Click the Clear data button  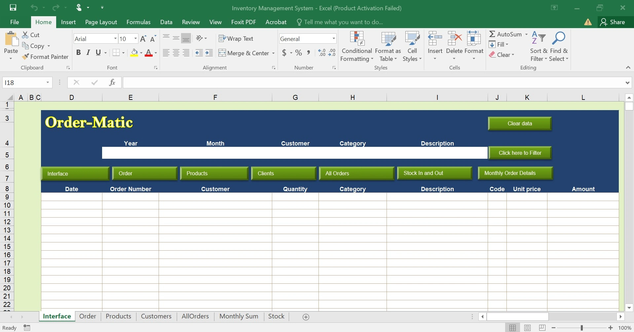[520, 123]
